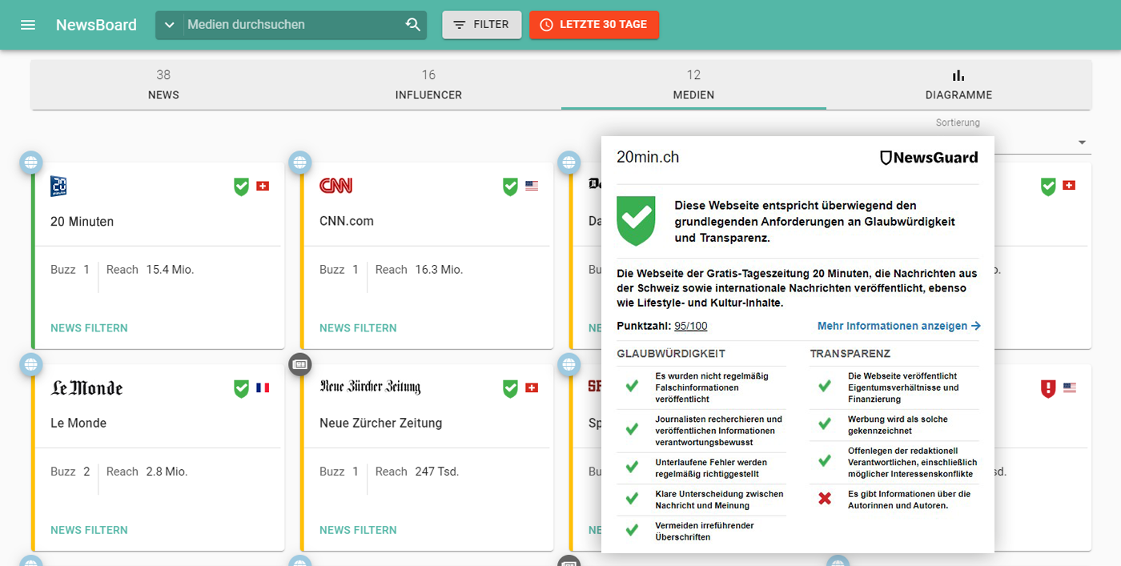This screenshot has height=566, width=1121.
Task: Open the hamburger navigation menu
Action: [x=28, y=25]
